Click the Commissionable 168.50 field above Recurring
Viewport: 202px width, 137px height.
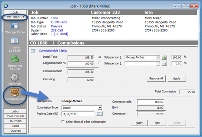tap(81, 72)
